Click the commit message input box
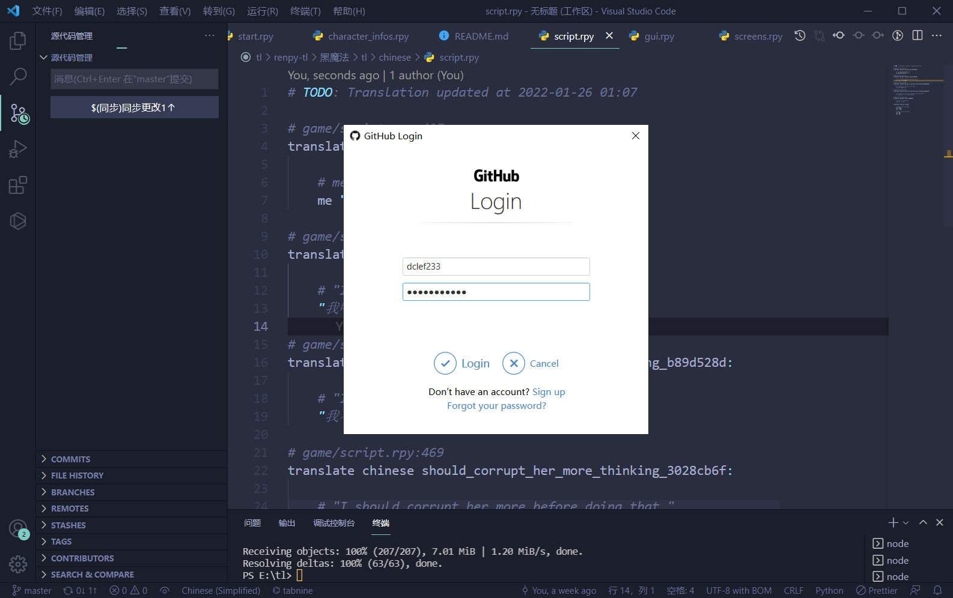This screenshot has width=953, height=598. click(x=135, y=79)
